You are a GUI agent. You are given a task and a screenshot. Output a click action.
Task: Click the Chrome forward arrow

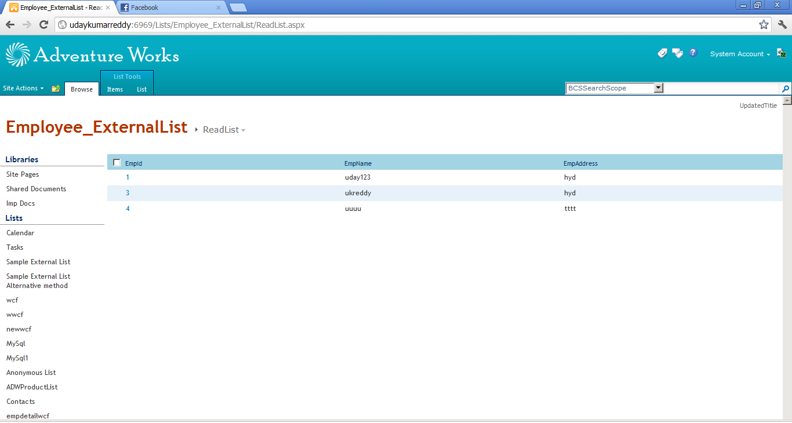pos(27,24)
